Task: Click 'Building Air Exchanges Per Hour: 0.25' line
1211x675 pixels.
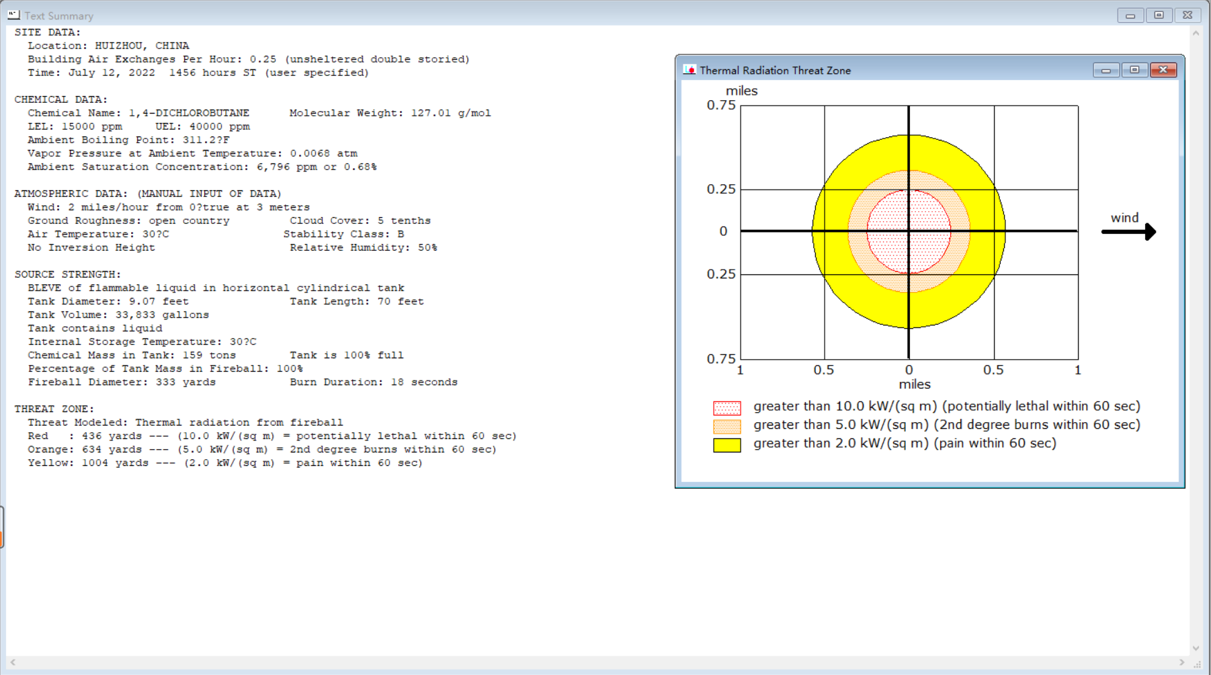Action: coord(249,59)
